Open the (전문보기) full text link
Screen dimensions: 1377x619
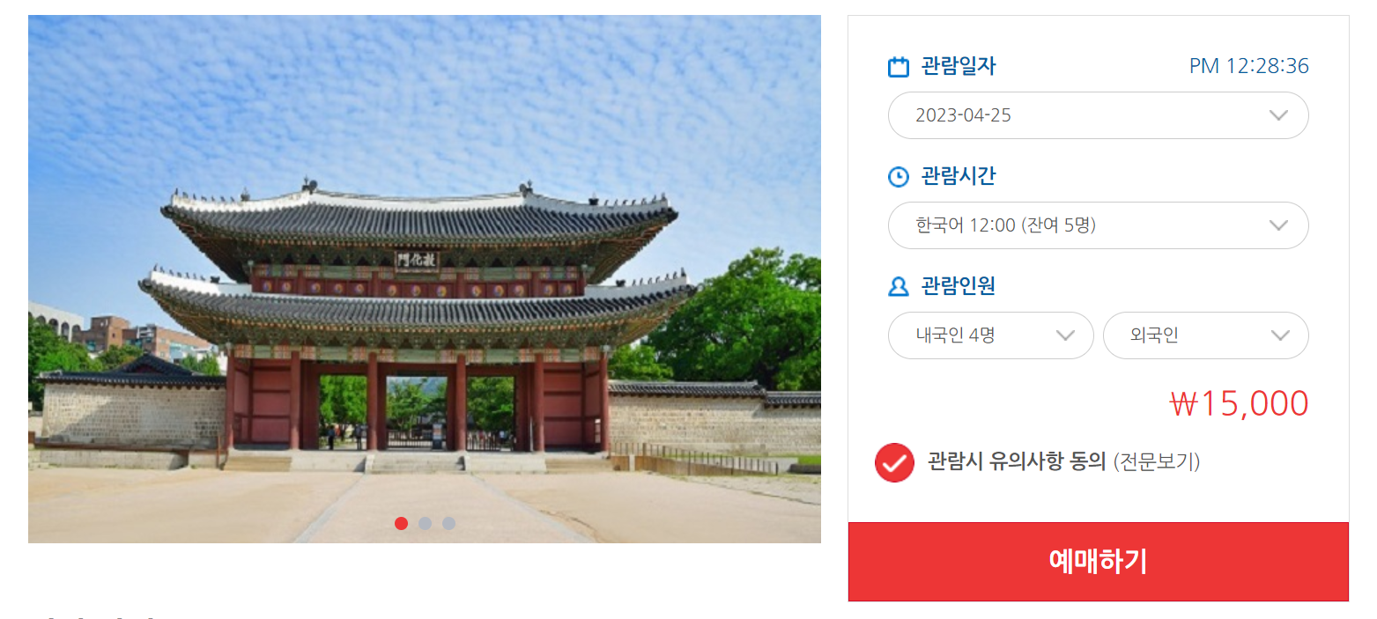tap(1156, 461)
